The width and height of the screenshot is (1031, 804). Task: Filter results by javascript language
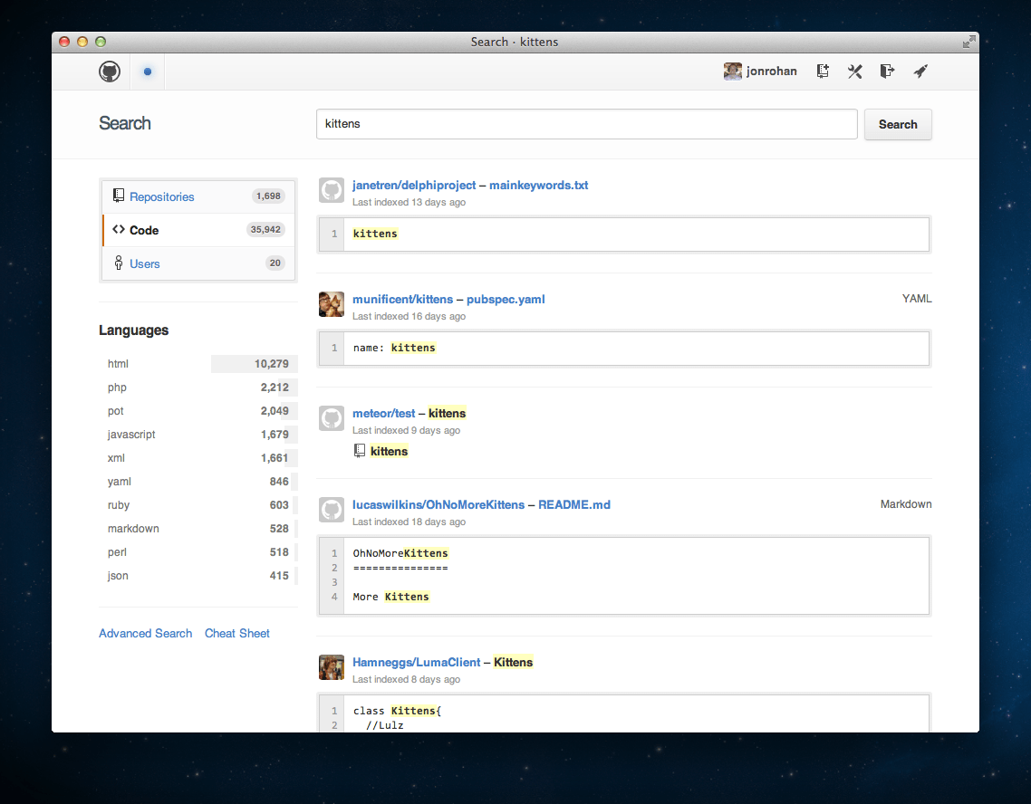[x=131, y=435]
